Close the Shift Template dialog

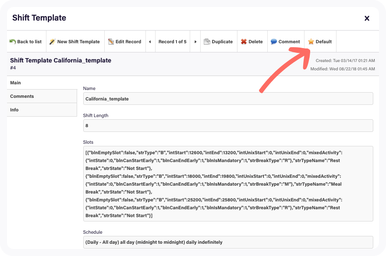coord(367,18)
